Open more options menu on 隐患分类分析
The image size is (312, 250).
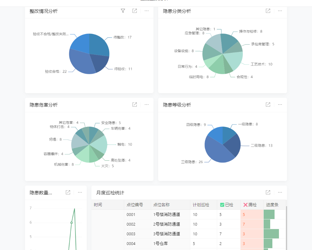click(280, 11)
